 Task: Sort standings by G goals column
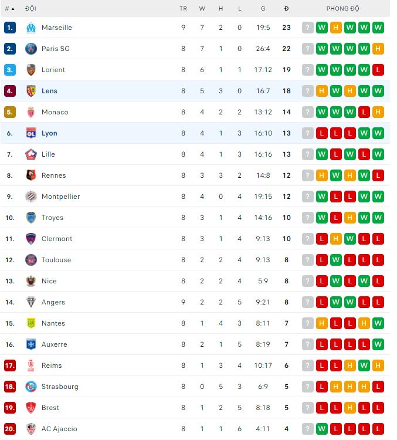pyautogui.click(x=263, y=9)
